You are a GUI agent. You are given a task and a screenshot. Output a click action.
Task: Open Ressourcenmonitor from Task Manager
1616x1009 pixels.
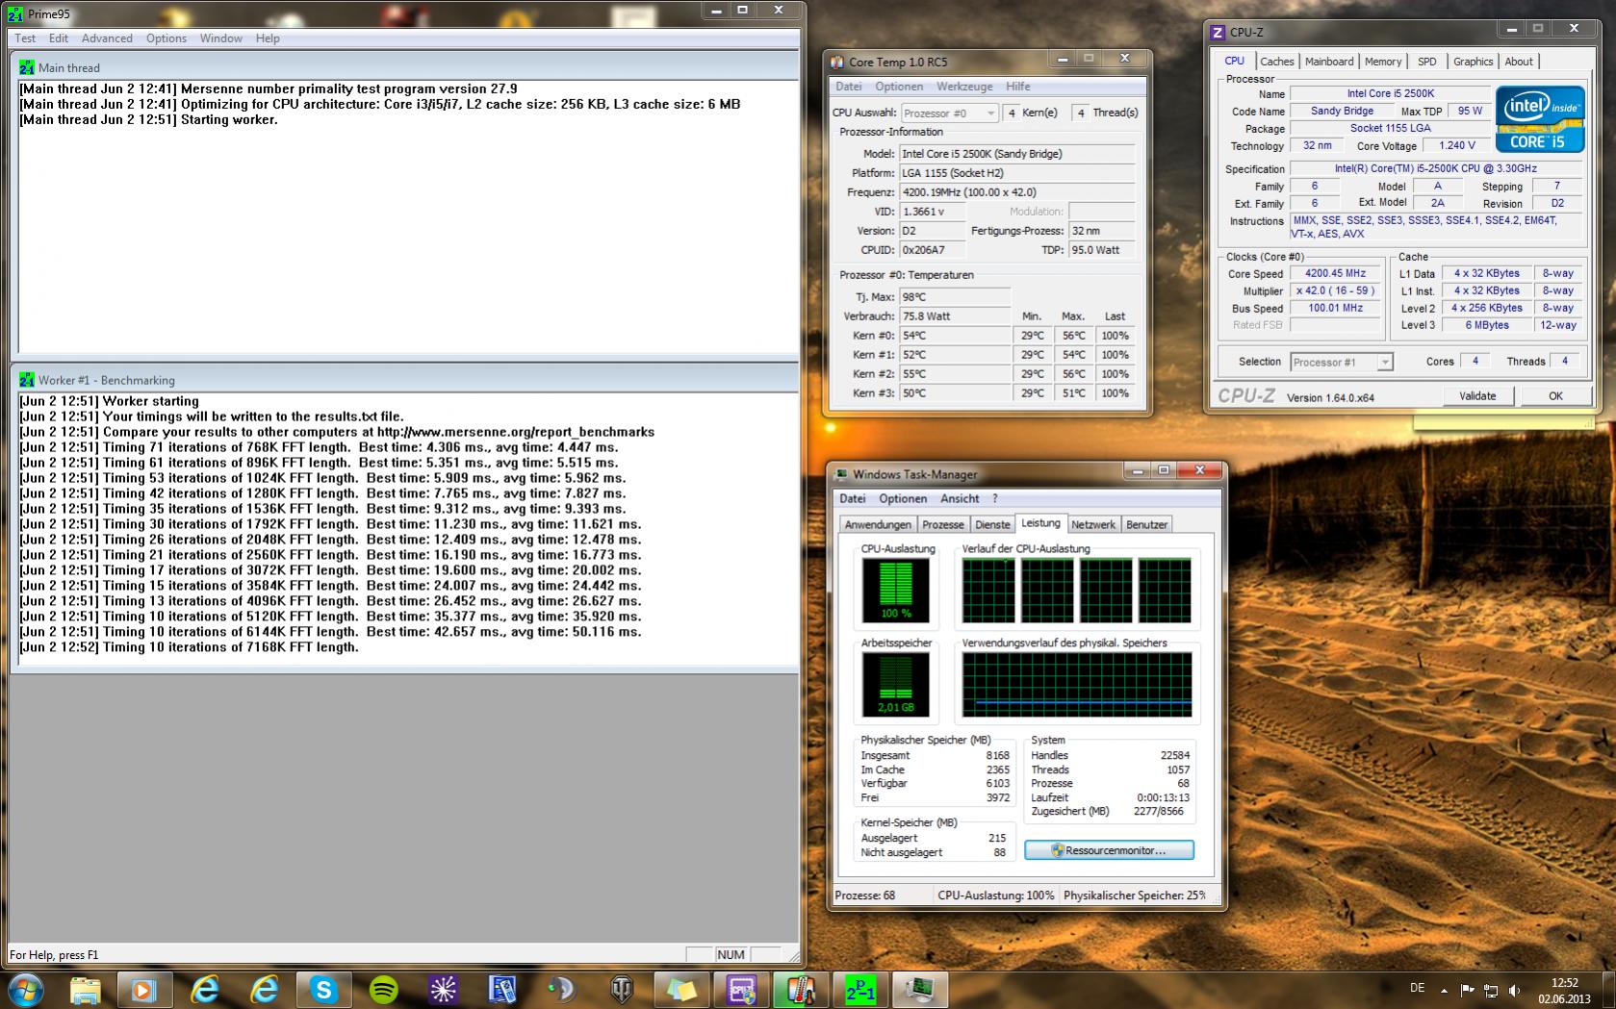click(1109, 850)
